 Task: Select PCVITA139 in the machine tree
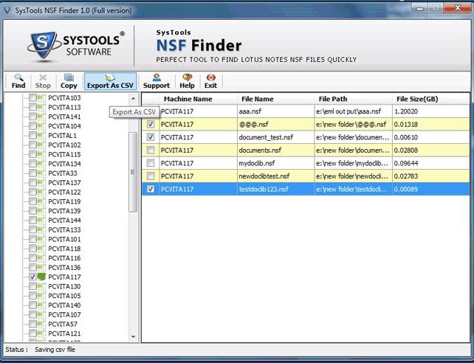[x=64, y=211]
